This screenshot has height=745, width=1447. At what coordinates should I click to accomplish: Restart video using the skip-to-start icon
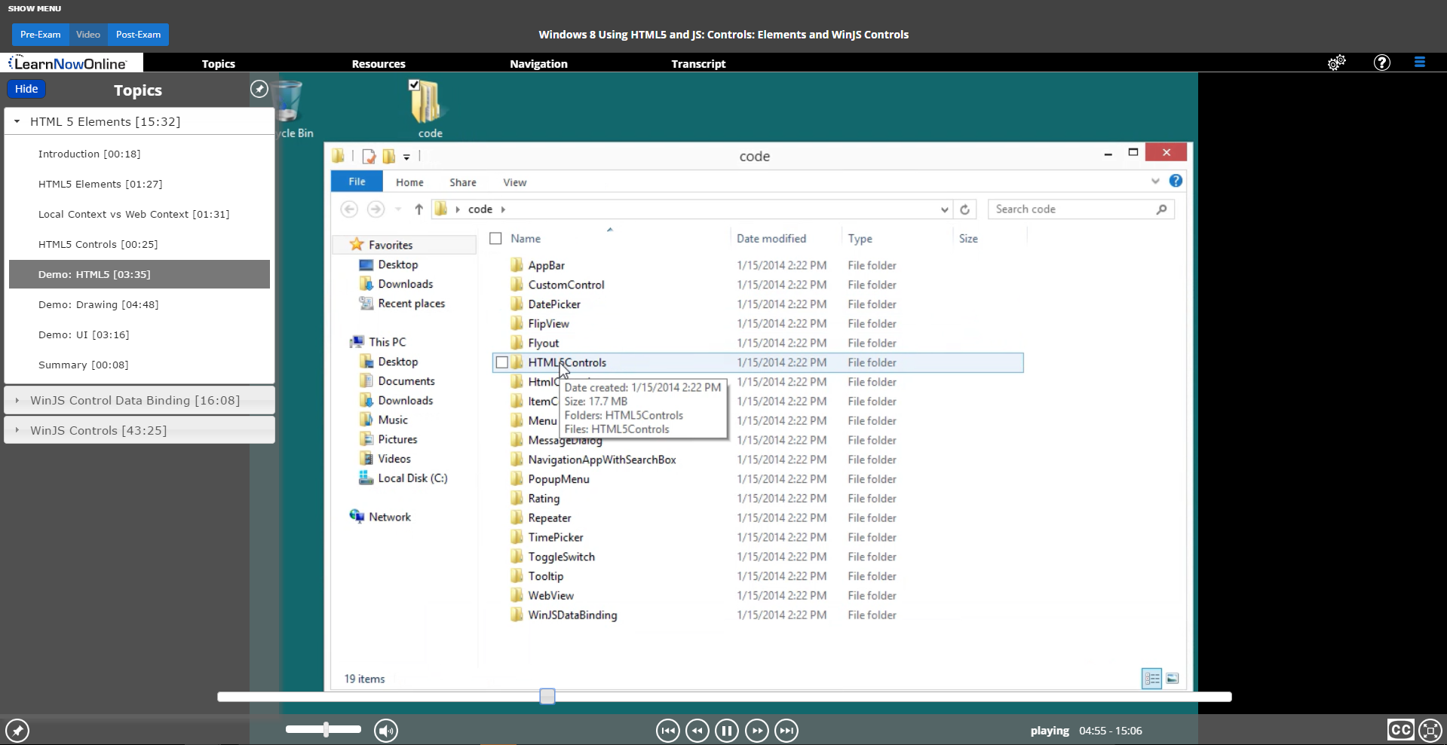point(667,730)
